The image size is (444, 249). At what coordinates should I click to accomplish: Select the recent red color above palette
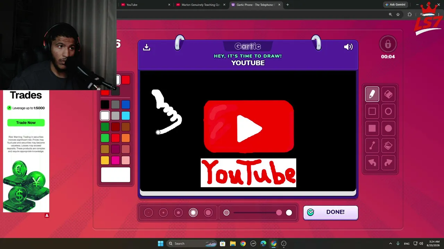coord(126,80)
